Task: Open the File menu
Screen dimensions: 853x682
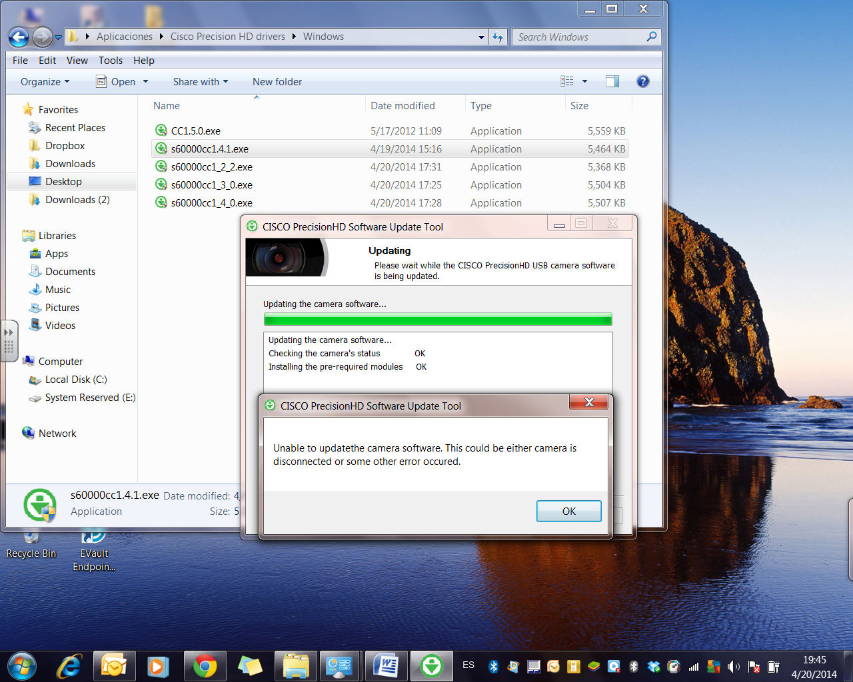Action: [20, 60]
